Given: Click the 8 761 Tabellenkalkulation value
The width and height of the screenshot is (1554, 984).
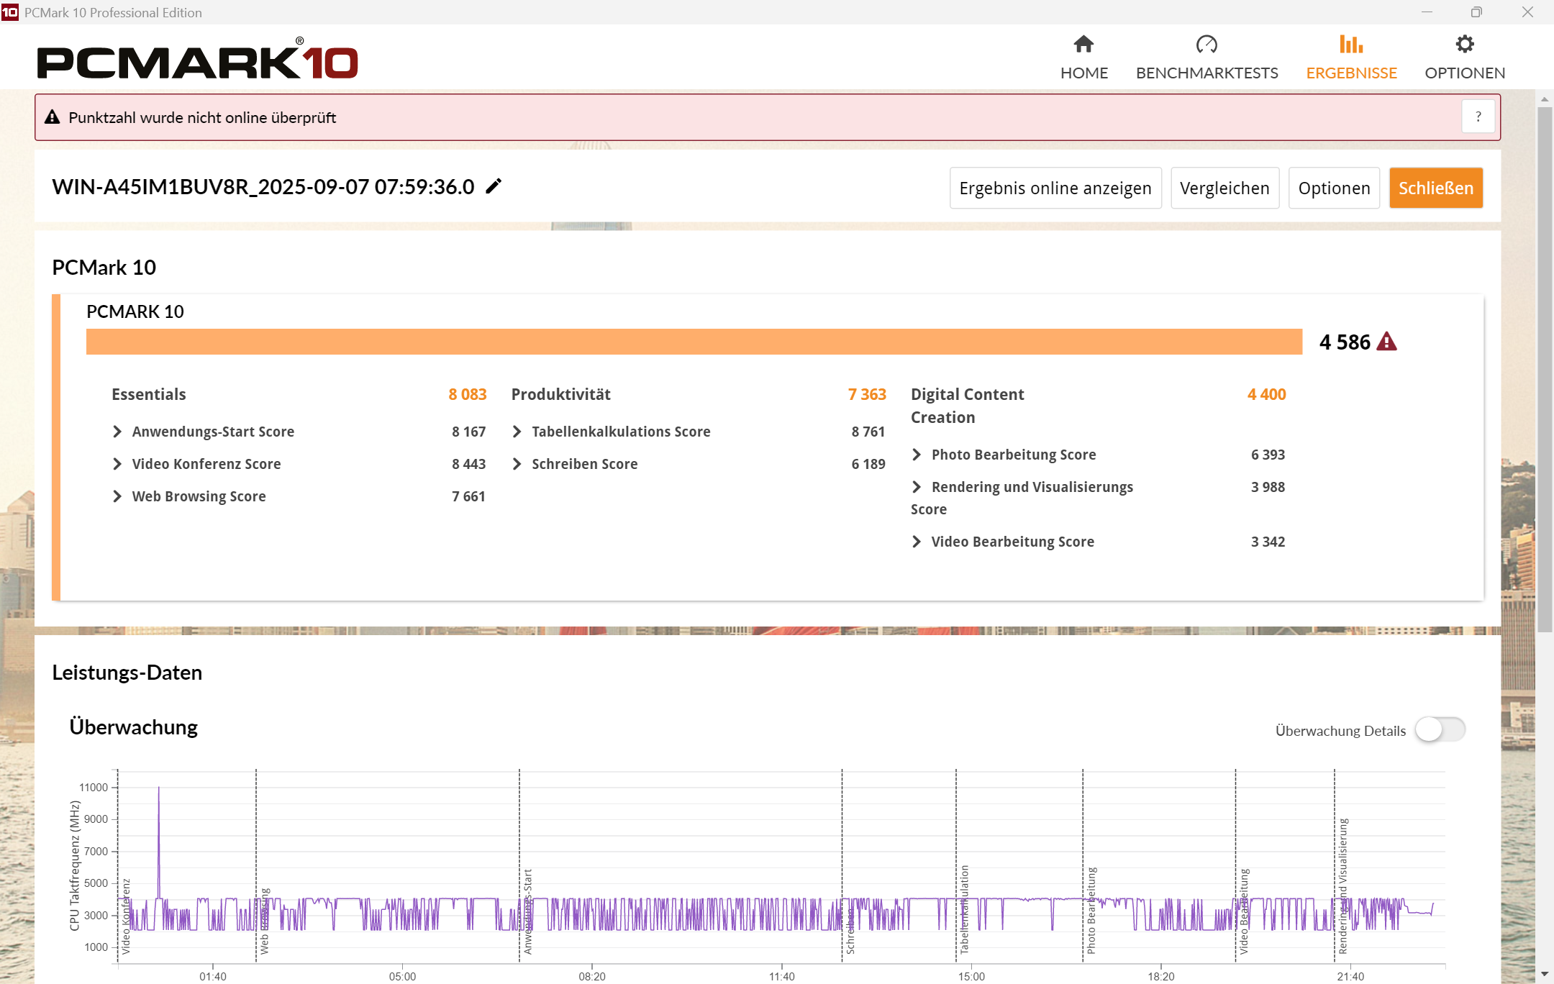Looking at the screenshot, I should click(x=868, y=432).
